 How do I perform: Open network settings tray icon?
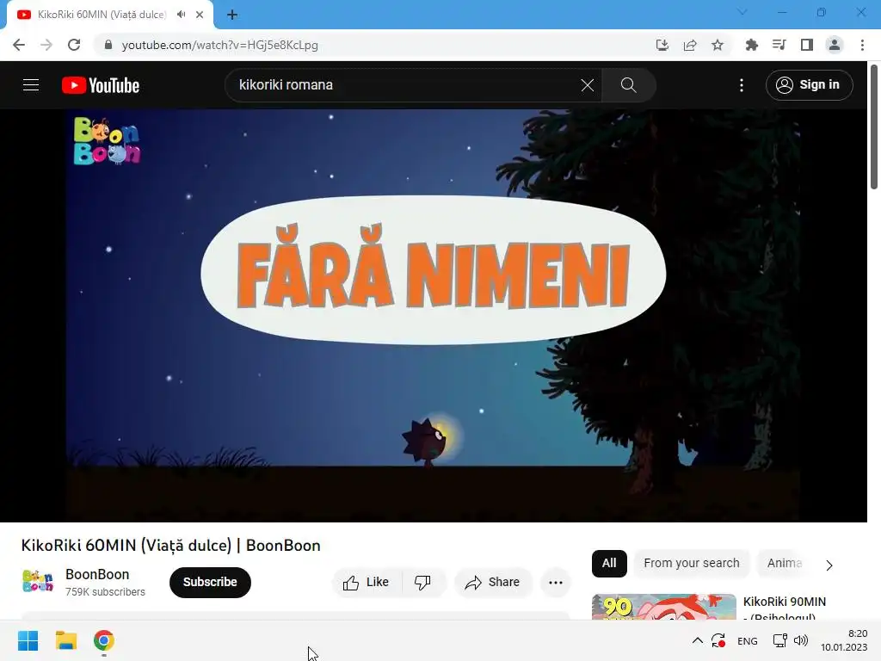[779, 640]
